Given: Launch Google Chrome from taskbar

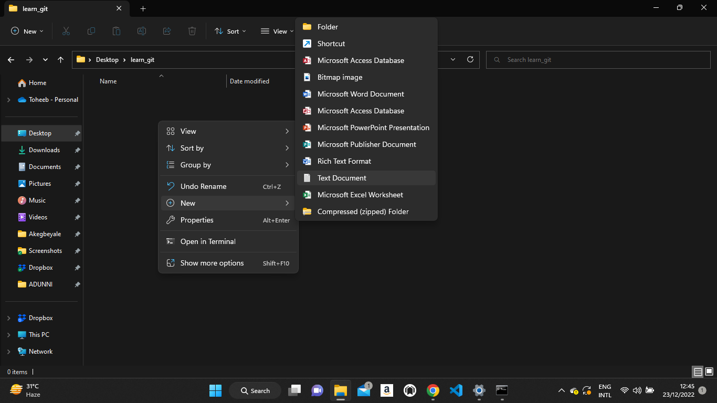Looking at the screenshot, I should pos(433,390).
